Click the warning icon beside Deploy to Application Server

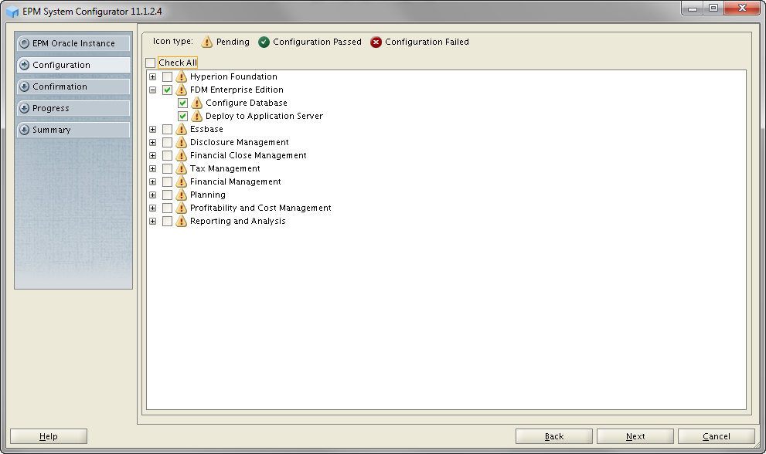pyautogui.click(x=197, y=116)
